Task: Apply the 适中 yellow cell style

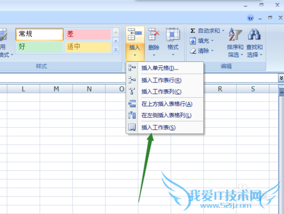Action: click(88, 47)
